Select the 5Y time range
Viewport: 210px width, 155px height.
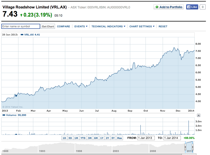point(113,138)
